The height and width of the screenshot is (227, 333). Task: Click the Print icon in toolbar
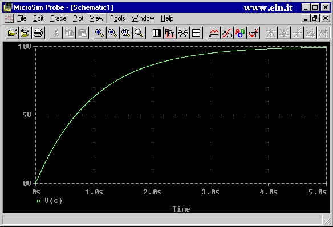pyautogui.click(x=38, y=33)
